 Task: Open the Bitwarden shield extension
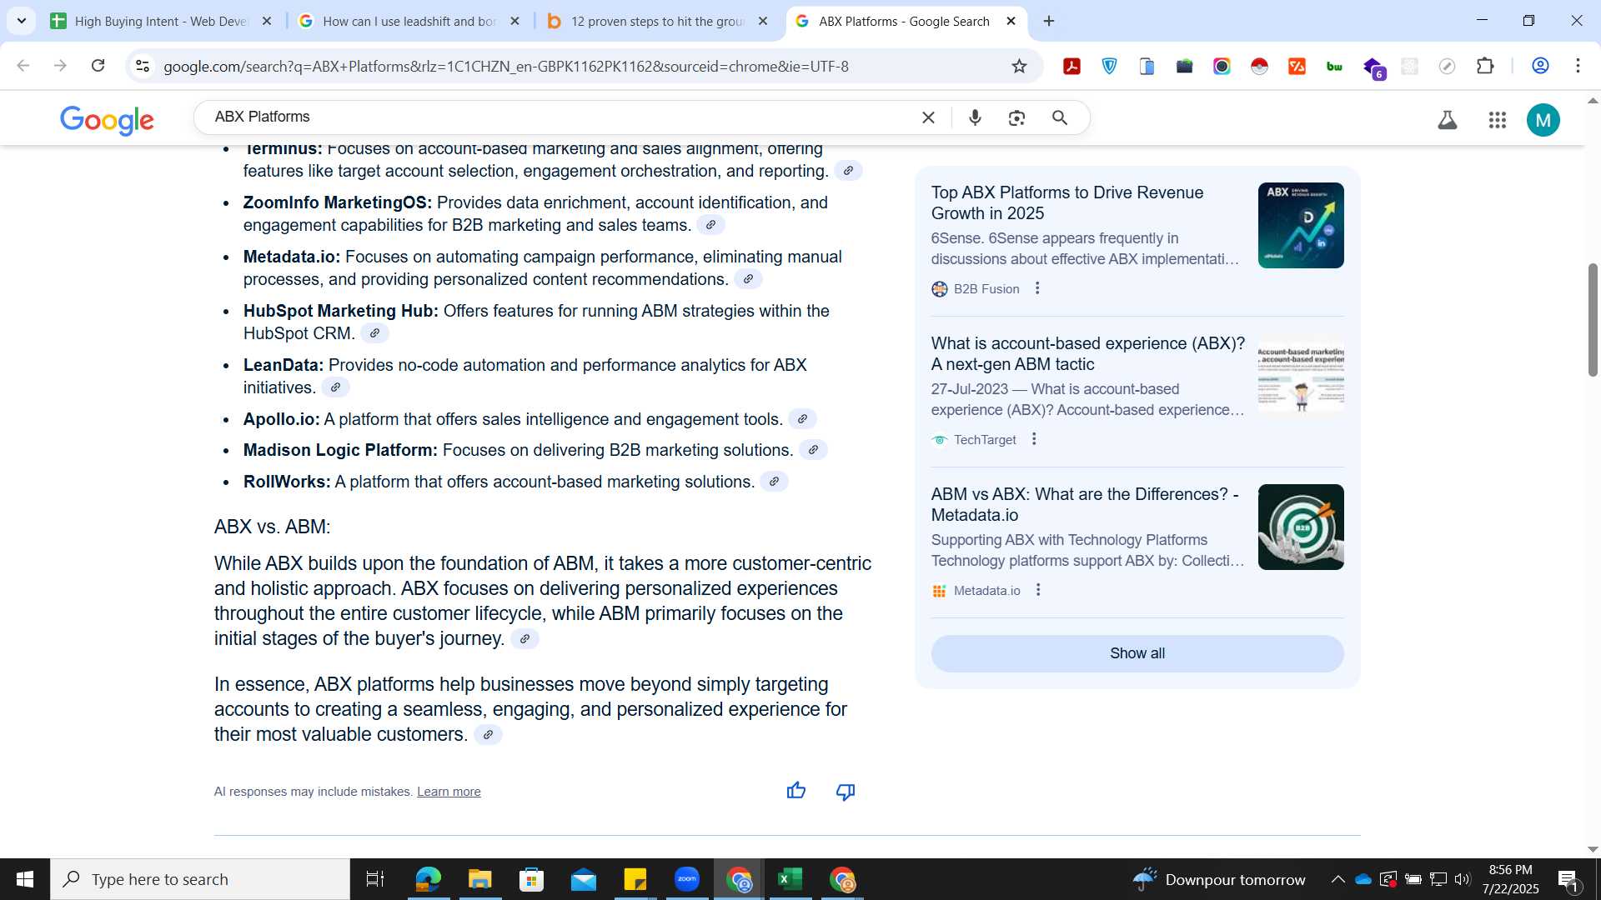pyautogui.click(x=1110, y=66)
